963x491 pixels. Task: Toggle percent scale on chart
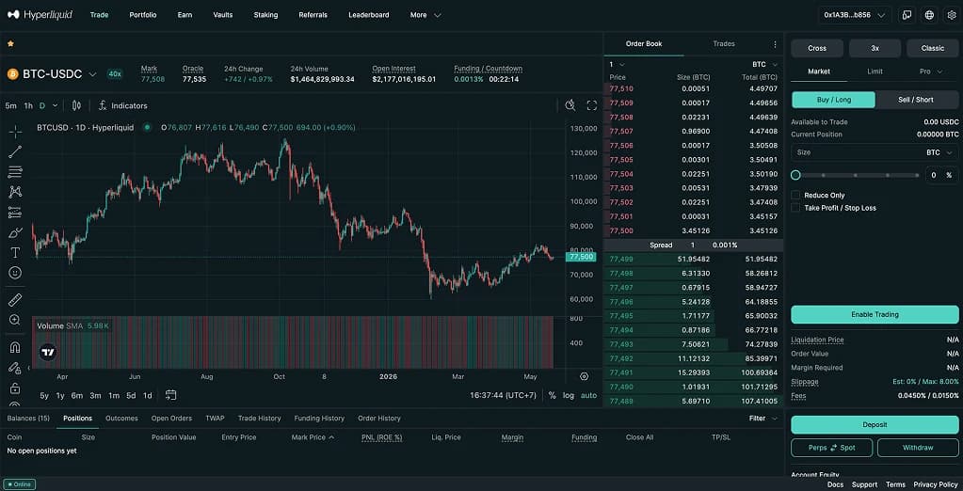[553, 395]
